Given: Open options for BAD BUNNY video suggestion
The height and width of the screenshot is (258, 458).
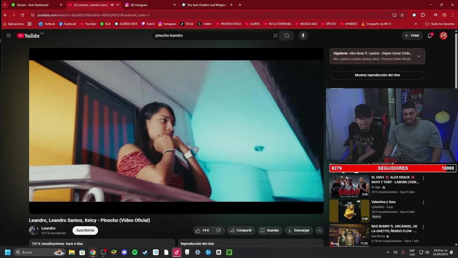Looking at the screenshot, I should (423, 227).
